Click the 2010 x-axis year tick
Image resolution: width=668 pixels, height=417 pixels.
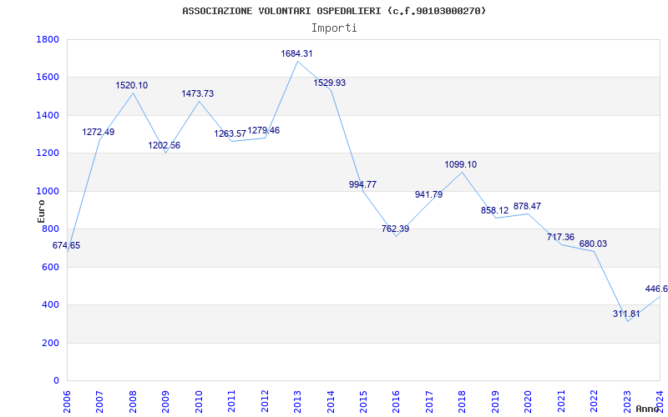click(x=199, y=402)
